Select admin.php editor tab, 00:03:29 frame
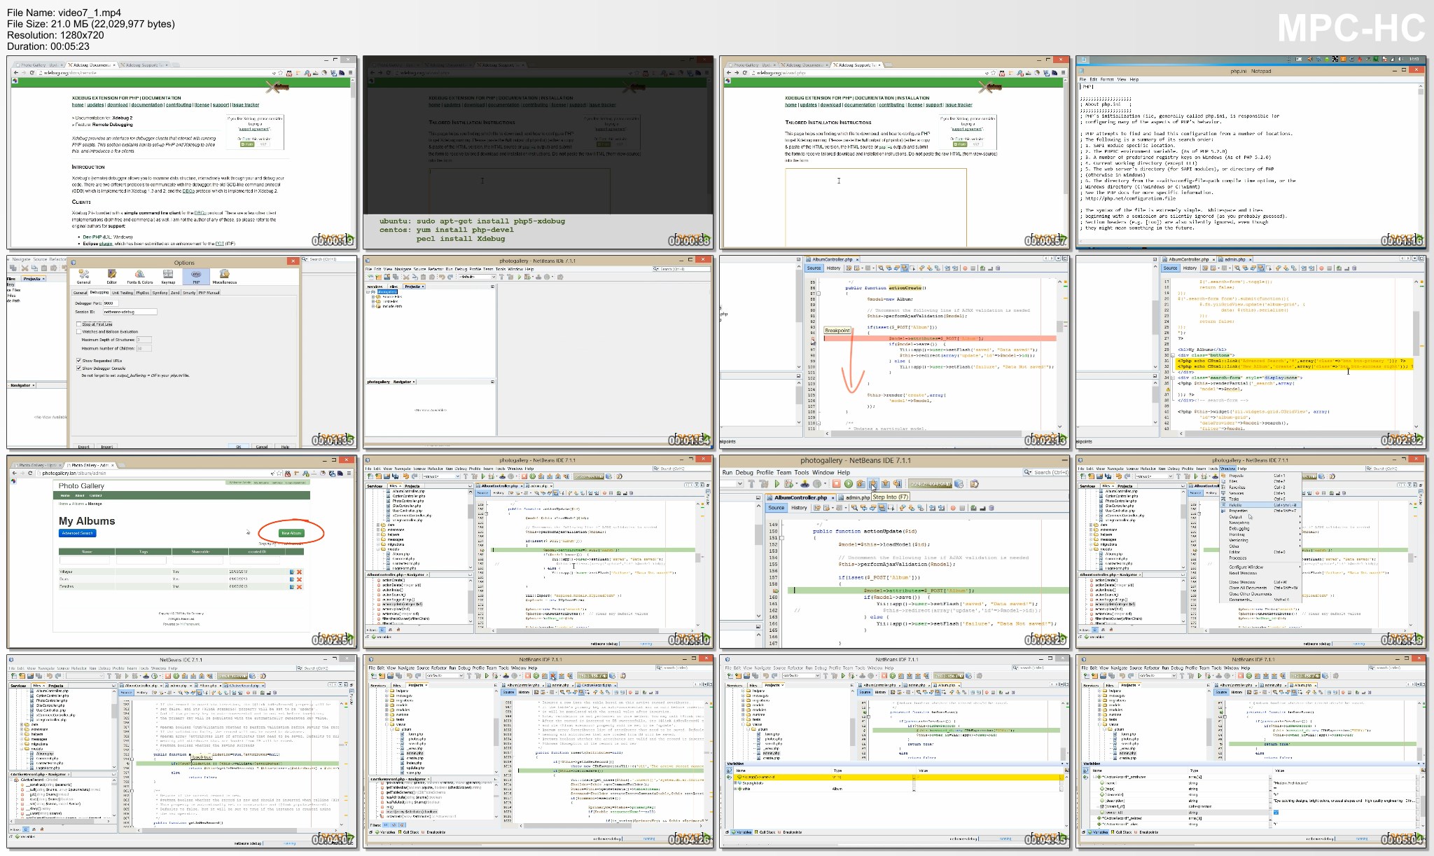The image size is (1434, 856). [855, 497]
